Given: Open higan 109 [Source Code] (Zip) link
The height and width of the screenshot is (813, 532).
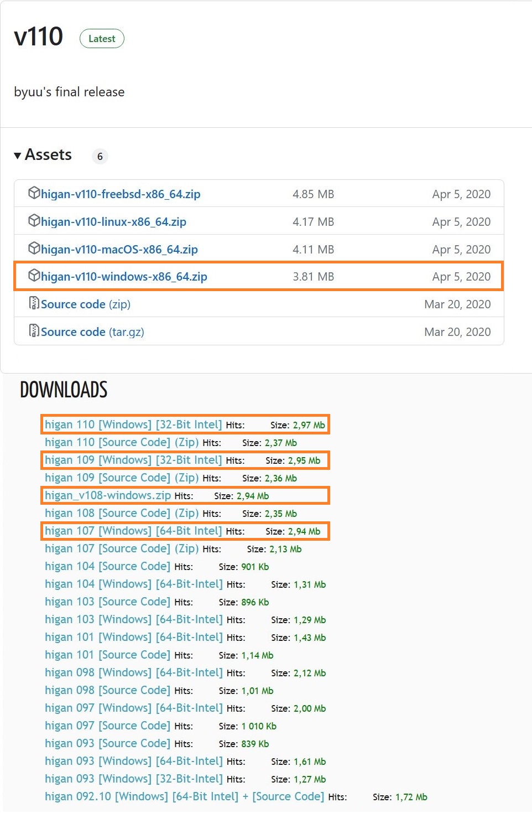Looking at the screenshot, I should (122, 478).
